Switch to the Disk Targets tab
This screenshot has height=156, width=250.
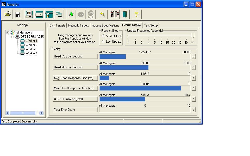coord(57,25)
